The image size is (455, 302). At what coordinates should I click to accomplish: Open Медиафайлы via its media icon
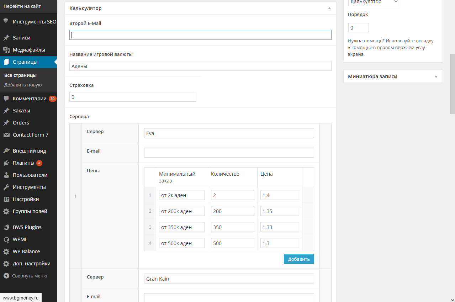click(x=6, y=50)
